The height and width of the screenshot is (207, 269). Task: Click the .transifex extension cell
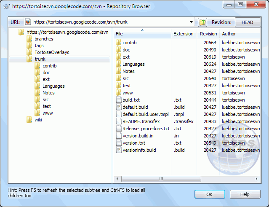click(184, 121)
